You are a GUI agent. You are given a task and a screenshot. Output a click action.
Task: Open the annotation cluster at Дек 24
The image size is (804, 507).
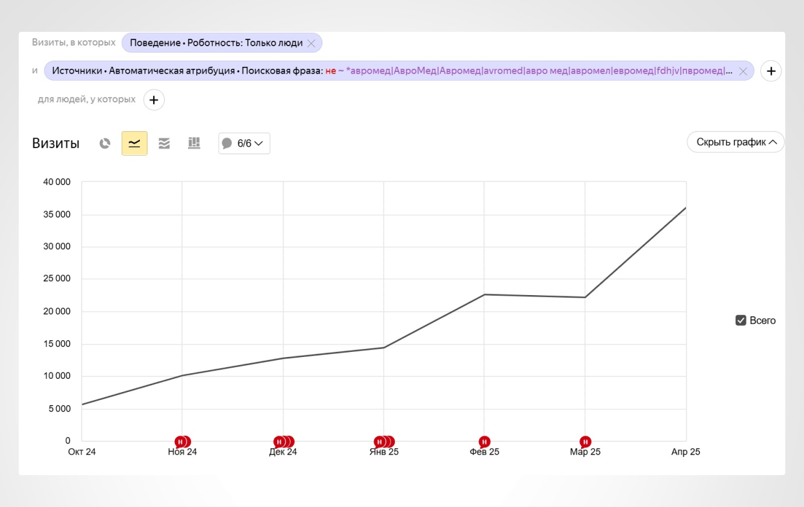pyautogui.click(x=284, y=442)
